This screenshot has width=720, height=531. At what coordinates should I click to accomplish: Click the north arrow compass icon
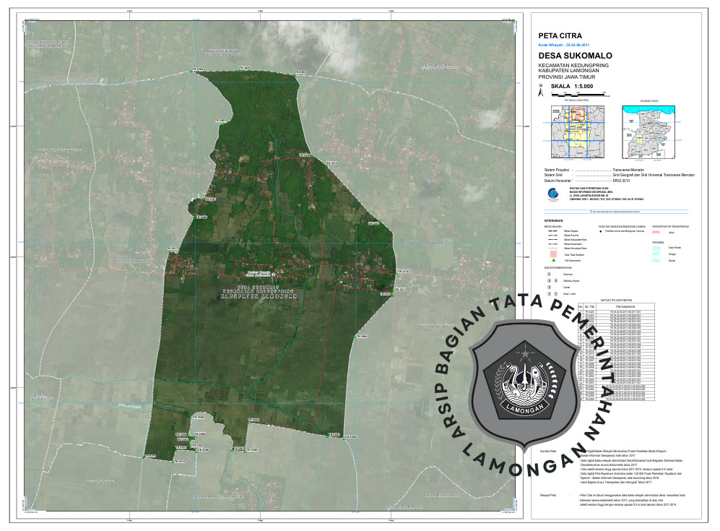(x=541, y=91)
